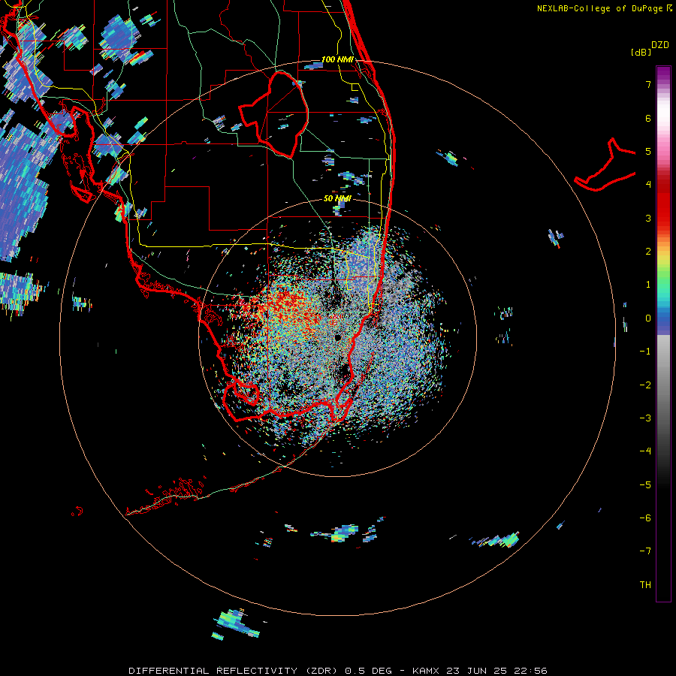The image size is (676, 676).
Task: Select the -2 tick value on the scale
Action: pyautogui.click(x=645, y=385)
